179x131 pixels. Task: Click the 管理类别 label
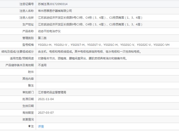28,38
